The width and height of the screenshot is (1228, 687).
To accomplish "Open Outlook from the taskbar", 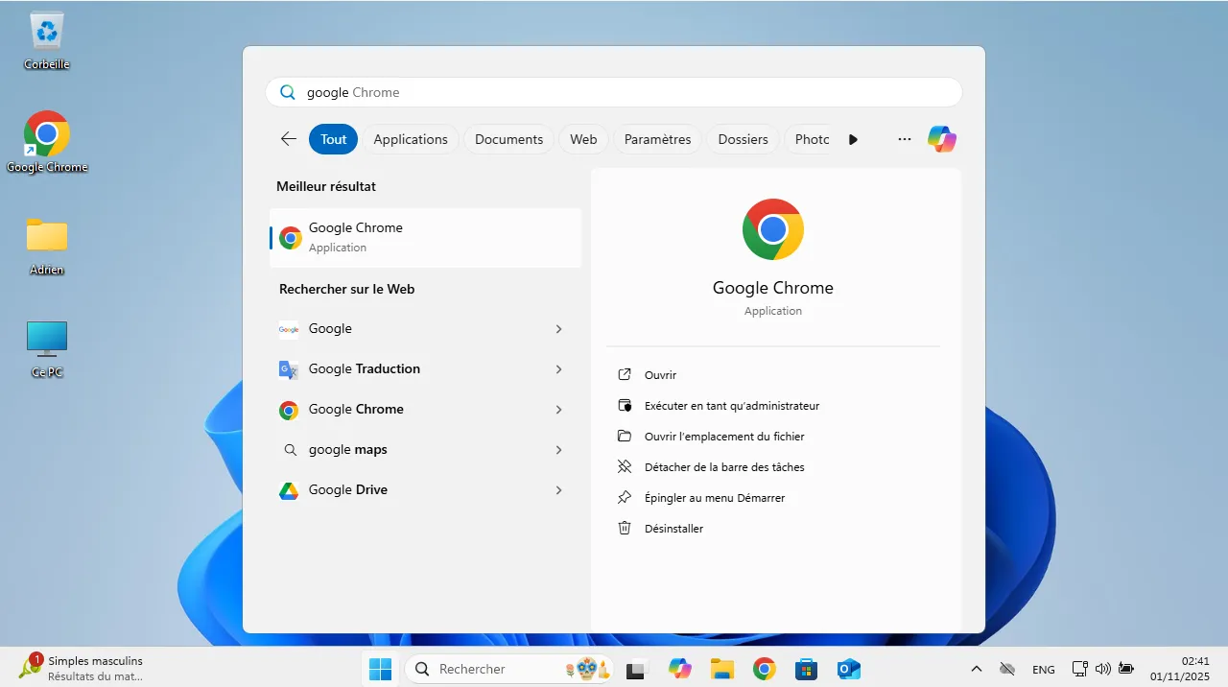I will coord(847,669).
